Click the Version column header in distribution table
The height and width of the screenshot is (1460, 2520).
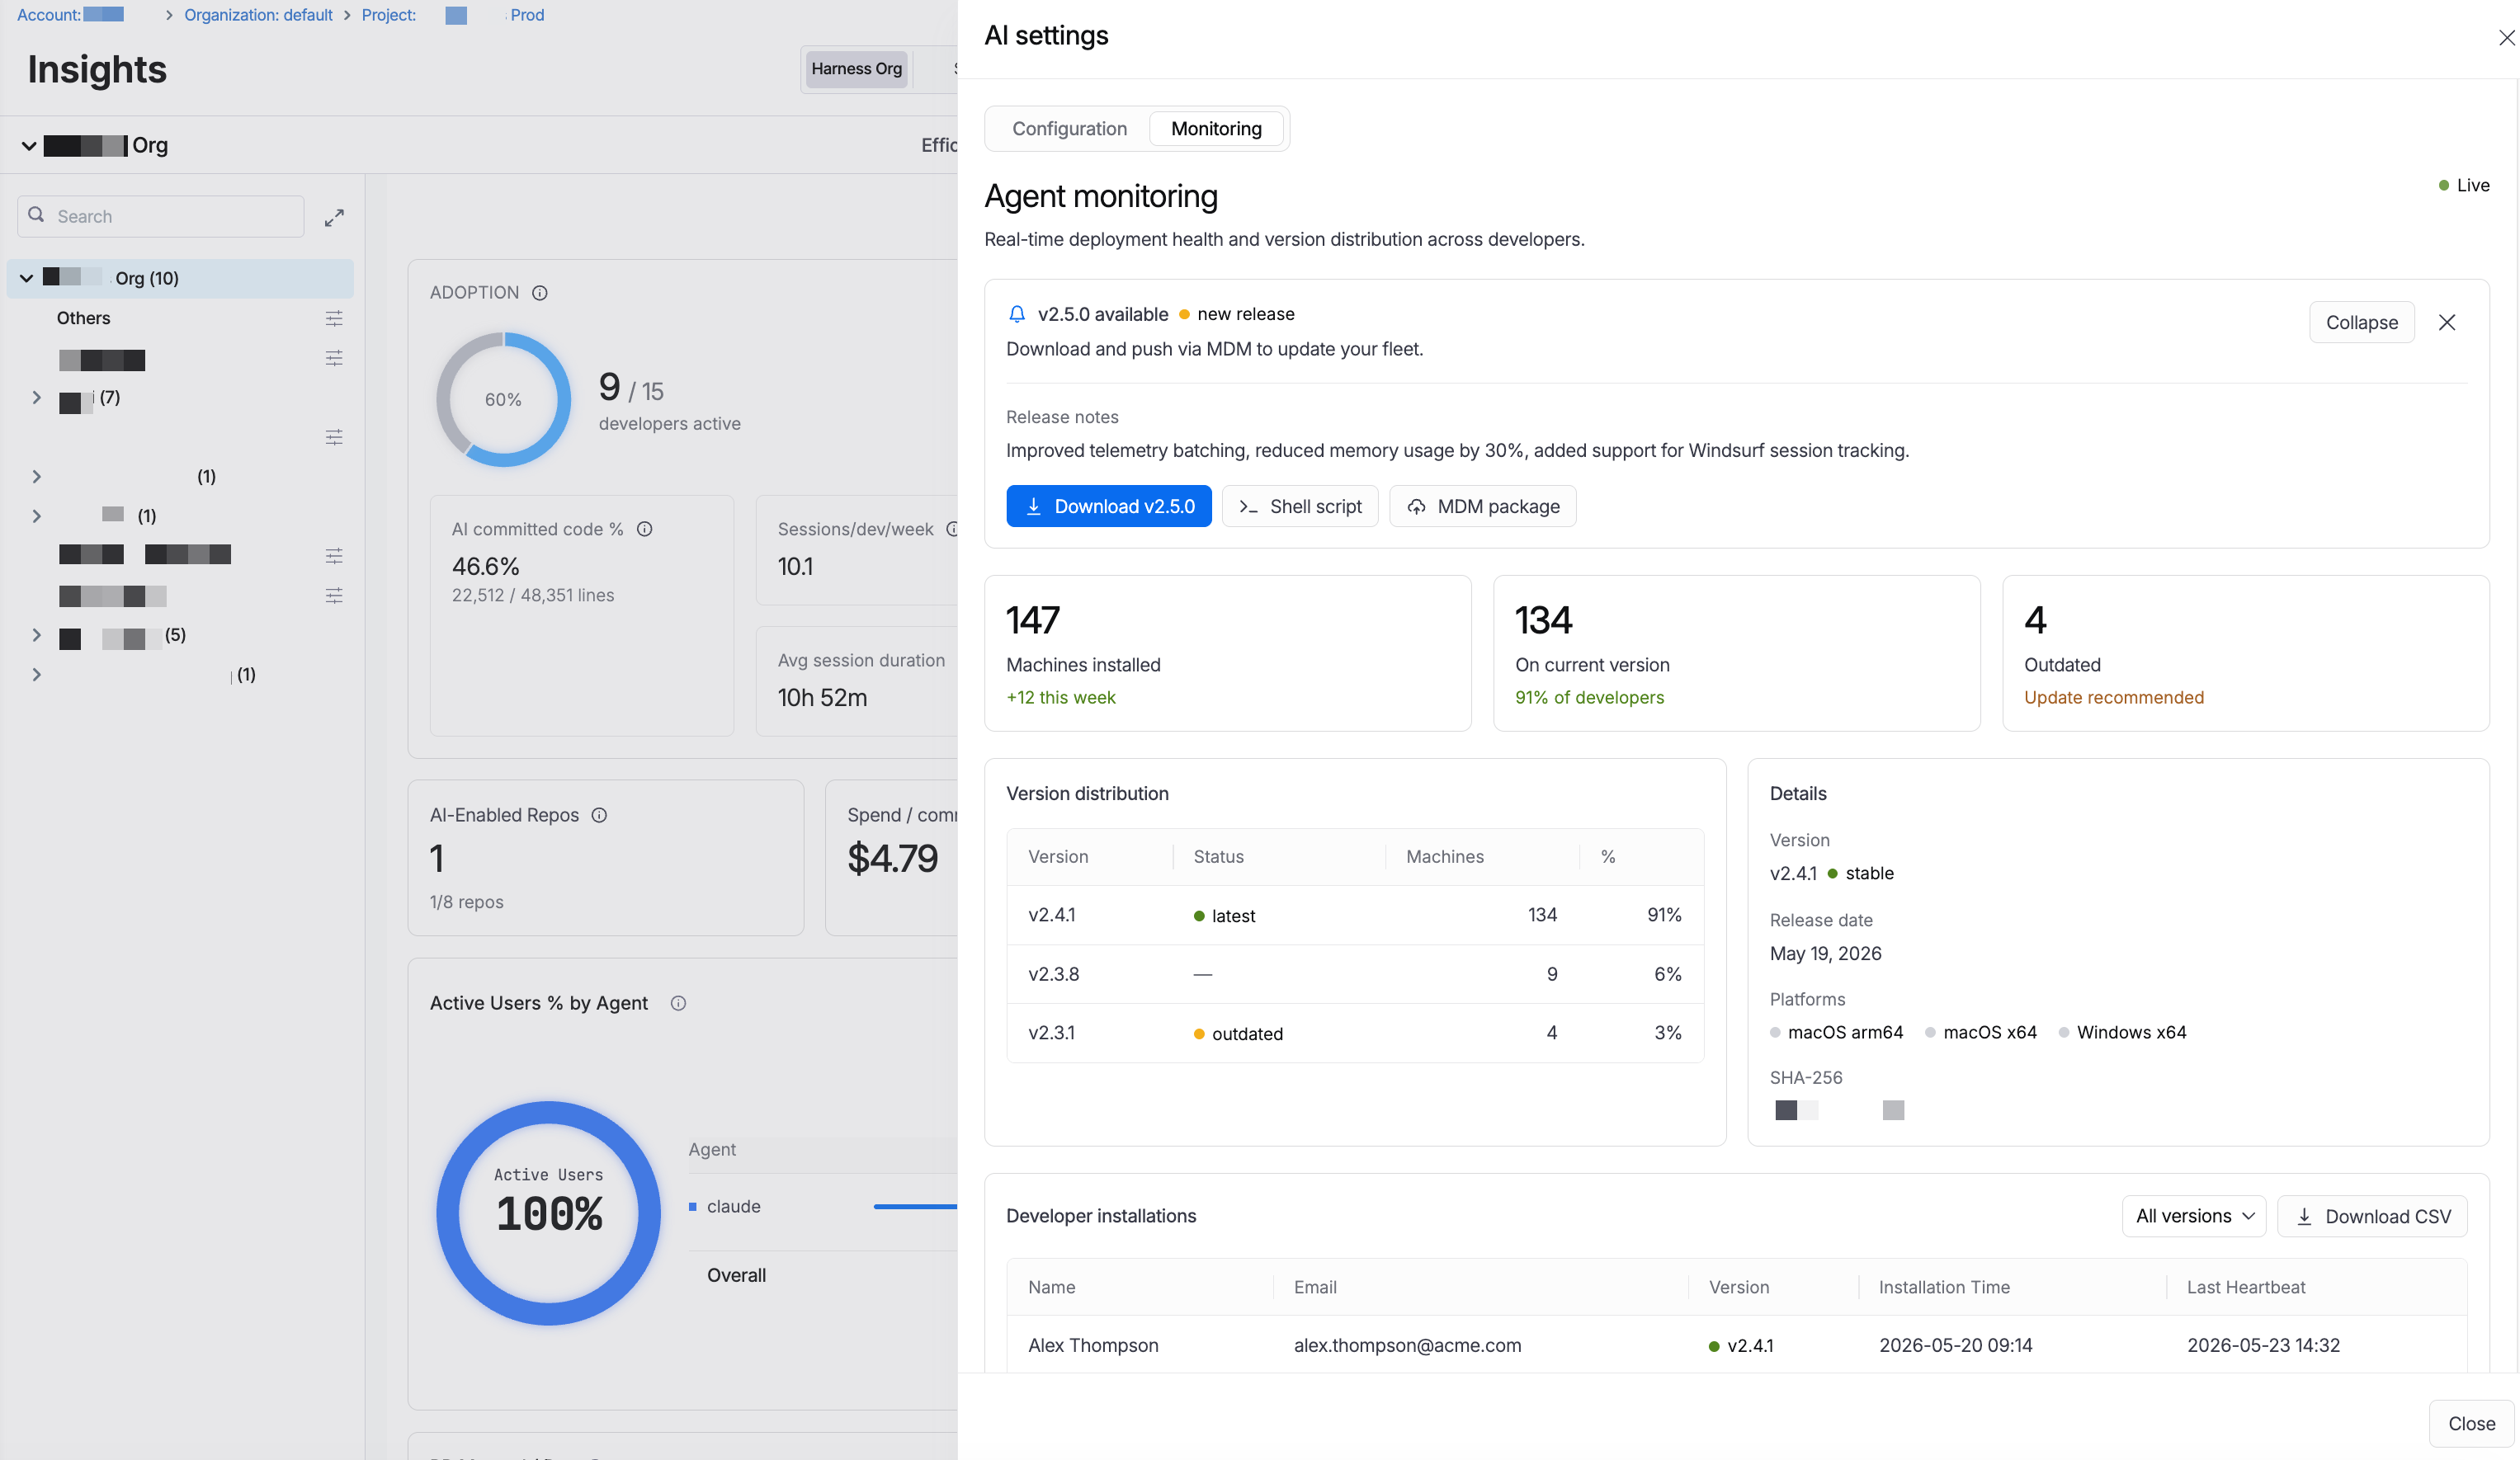(1058, 856)
